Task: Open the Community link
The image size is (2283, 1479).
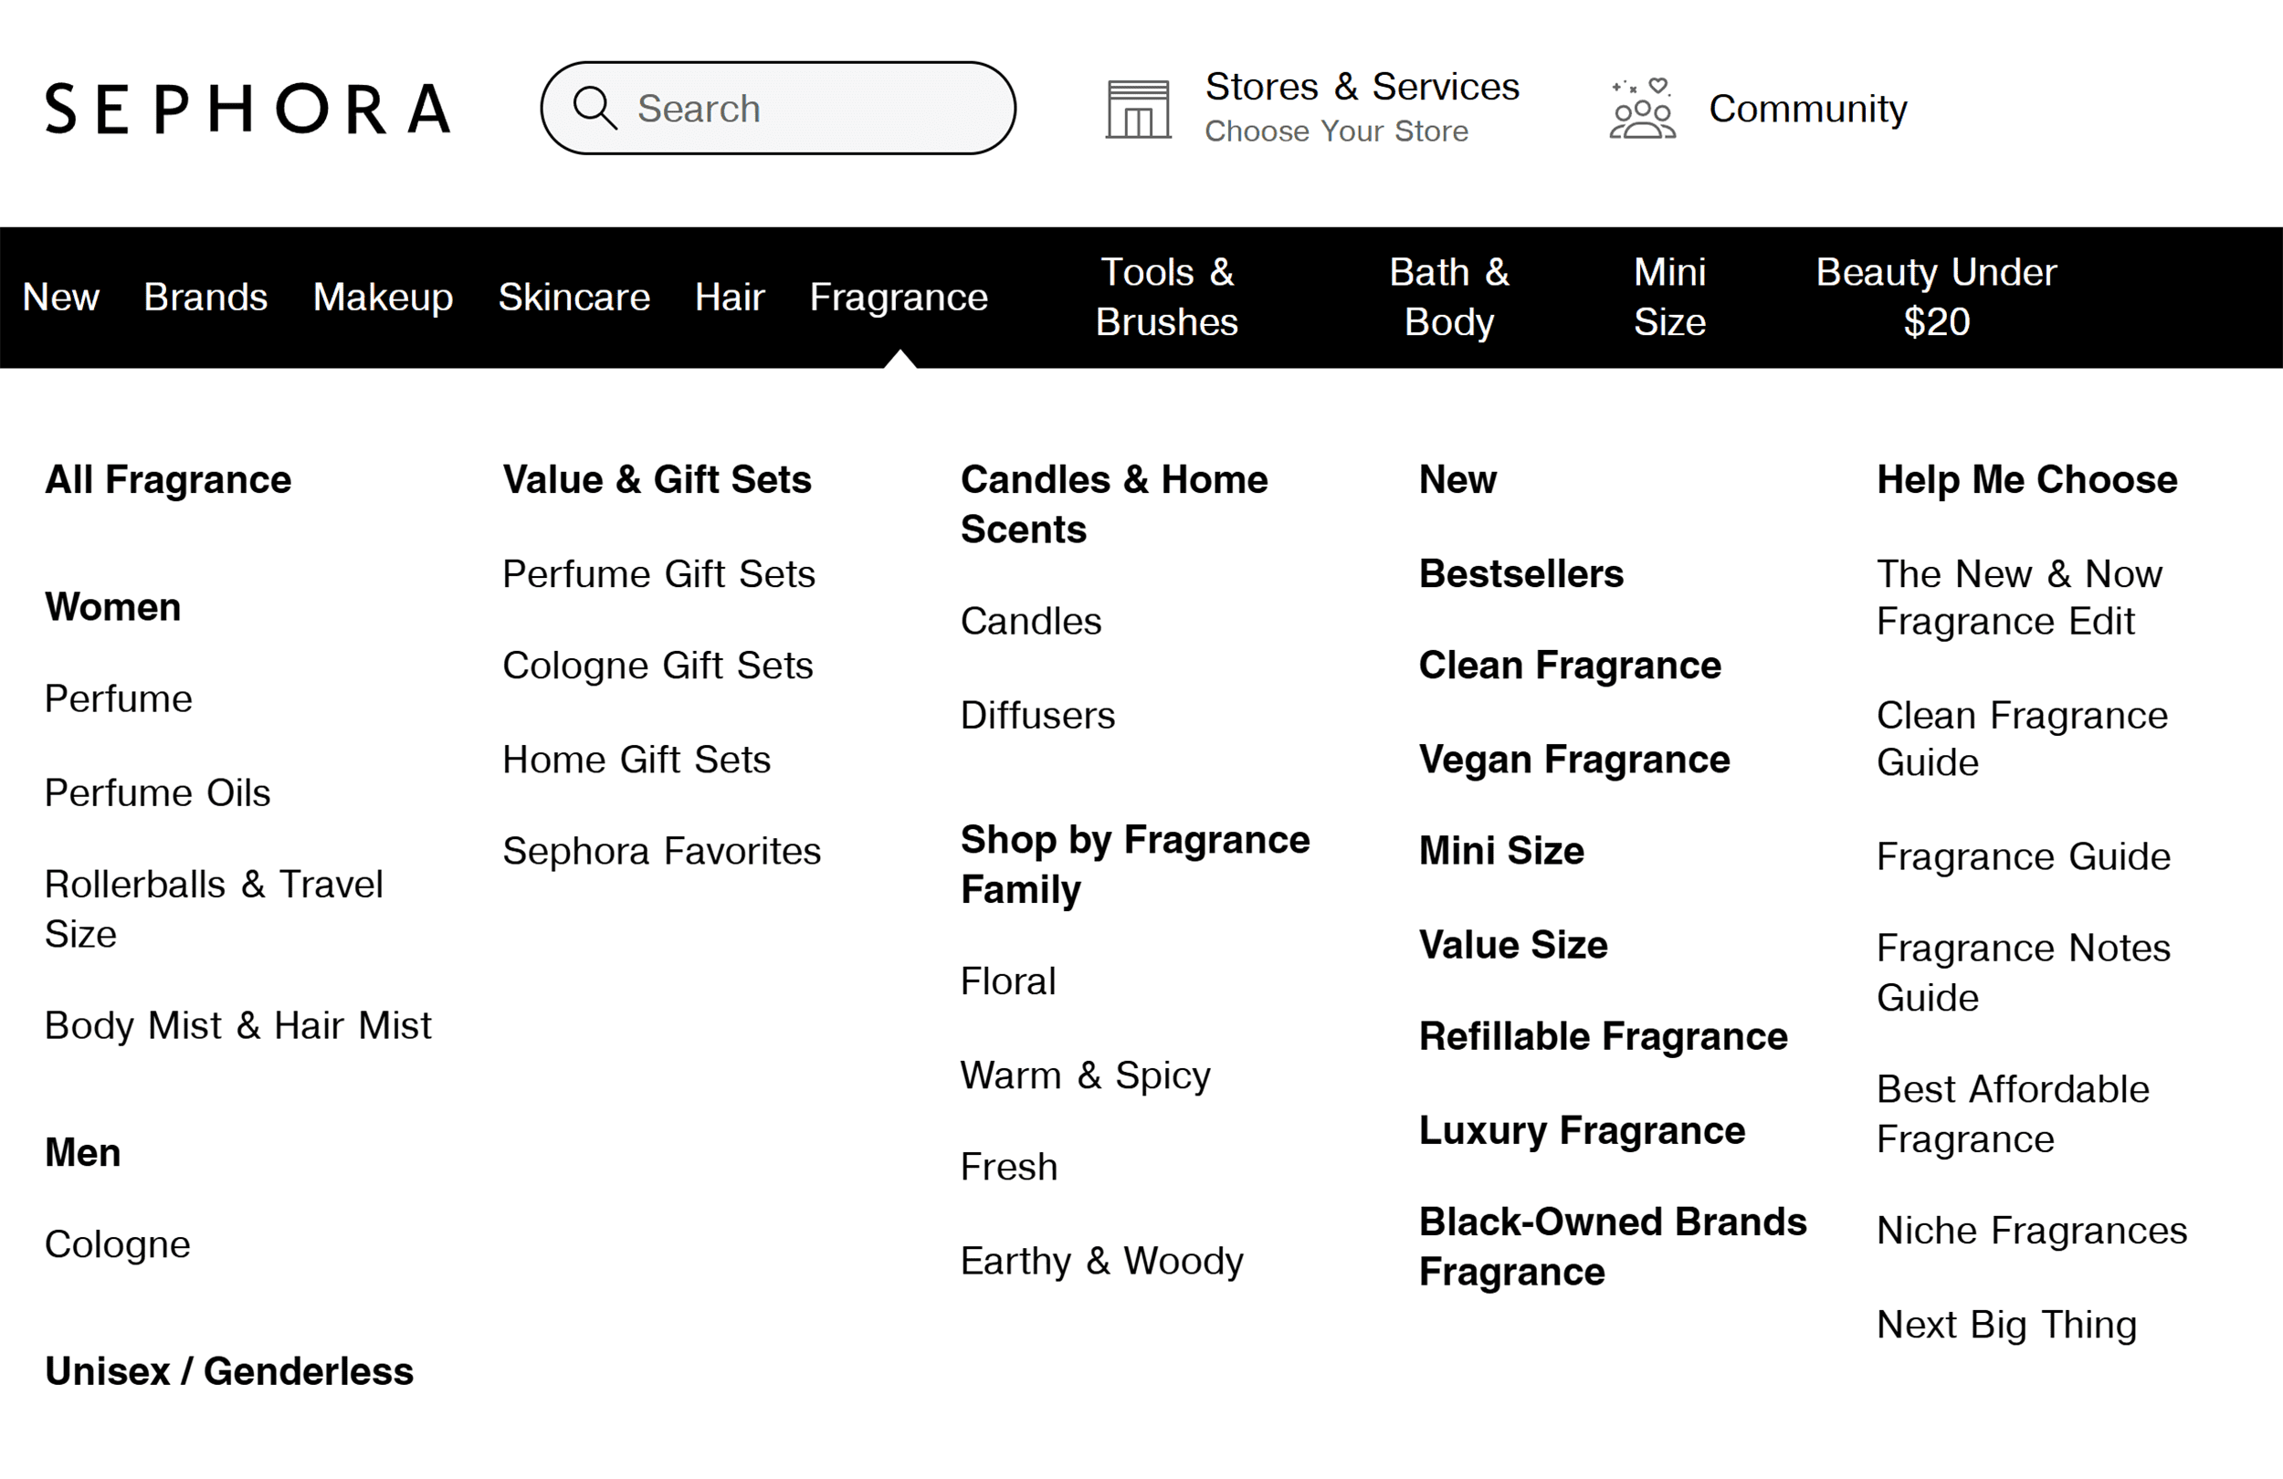Action: pyautogui.click(x=1808, y=109)
